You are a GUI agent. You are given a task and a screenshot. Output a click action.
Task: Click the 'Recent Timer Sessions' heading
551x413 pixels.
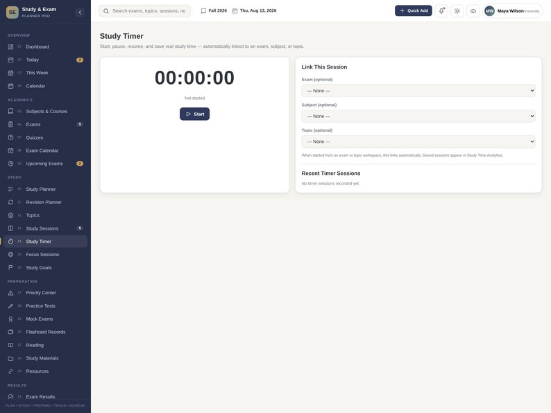(x=331, y=174)
